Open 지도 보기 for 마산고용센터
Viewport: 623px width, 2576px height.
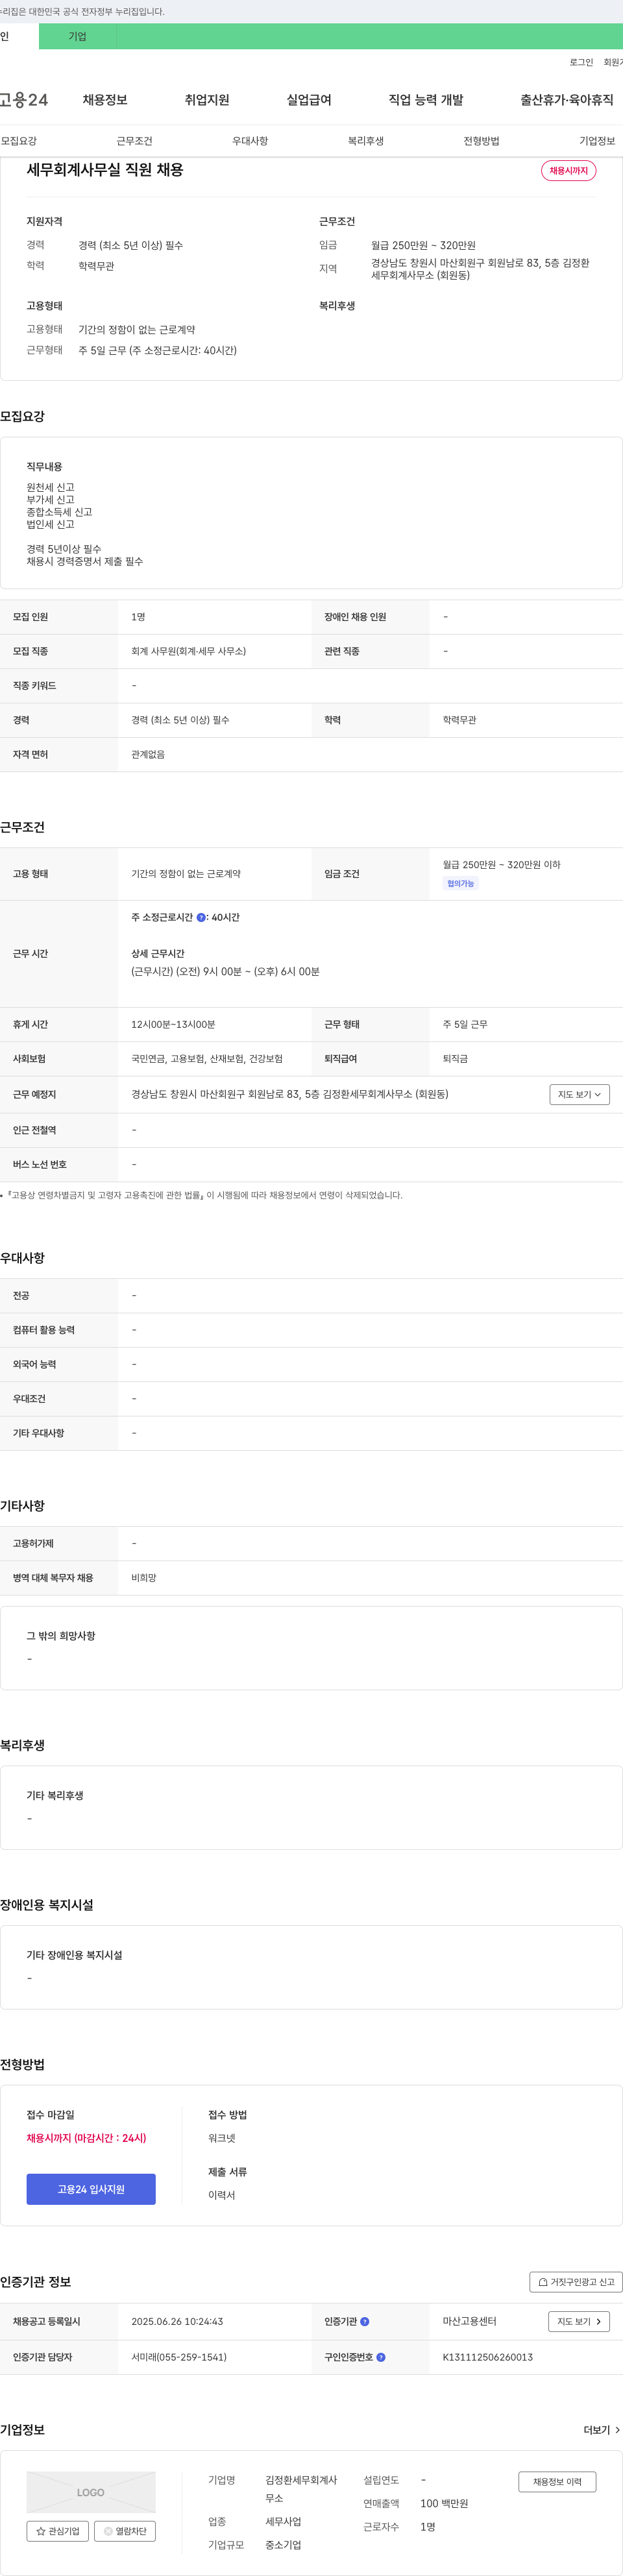tap(579, 2321)
